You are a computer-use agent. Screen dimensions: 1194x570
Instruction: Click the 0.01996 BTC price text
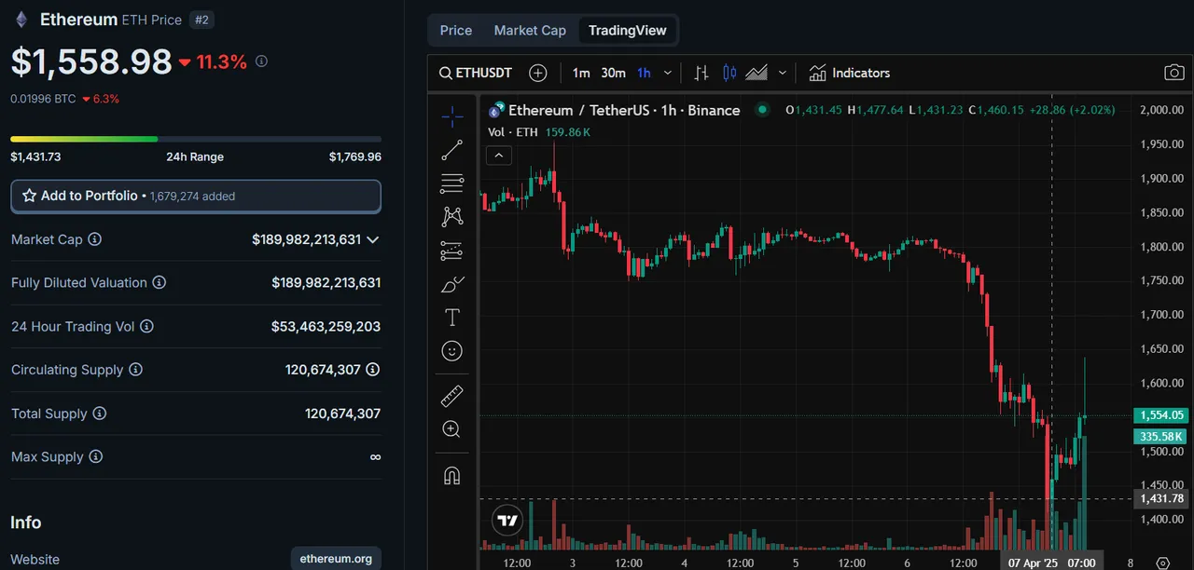(x=43, y=99)
